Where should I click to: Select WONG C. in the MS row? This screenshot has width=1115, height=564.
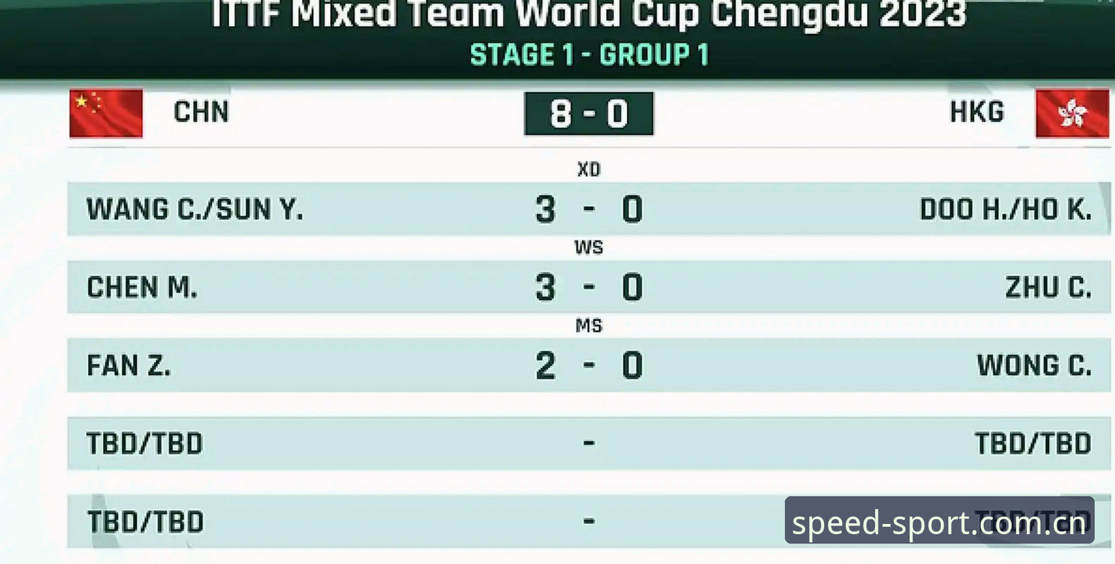1034,366
